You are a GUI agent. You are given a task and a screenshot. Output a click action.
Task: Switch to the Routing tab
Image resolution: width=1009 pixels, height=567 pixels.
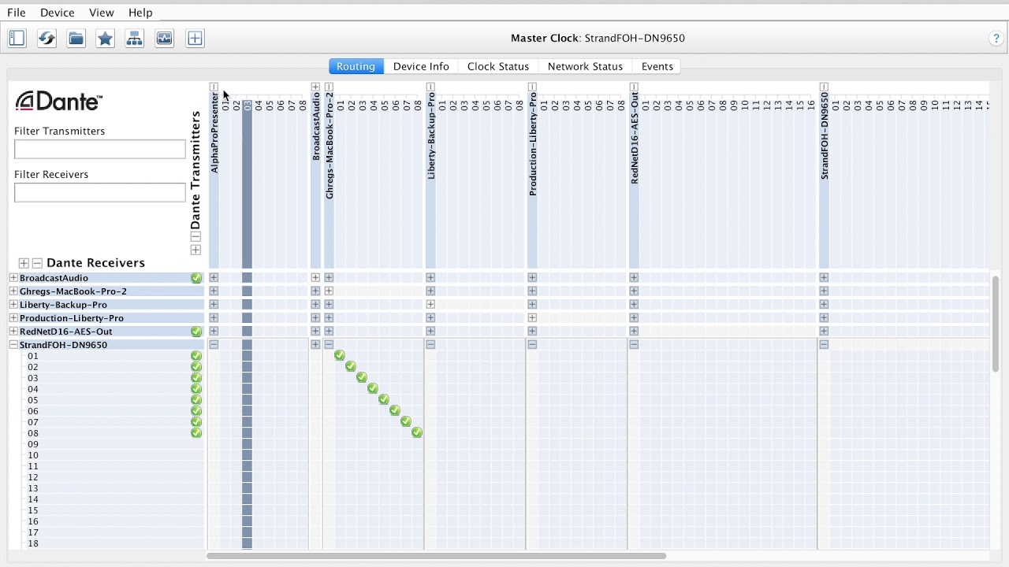[x=356, y=66]
